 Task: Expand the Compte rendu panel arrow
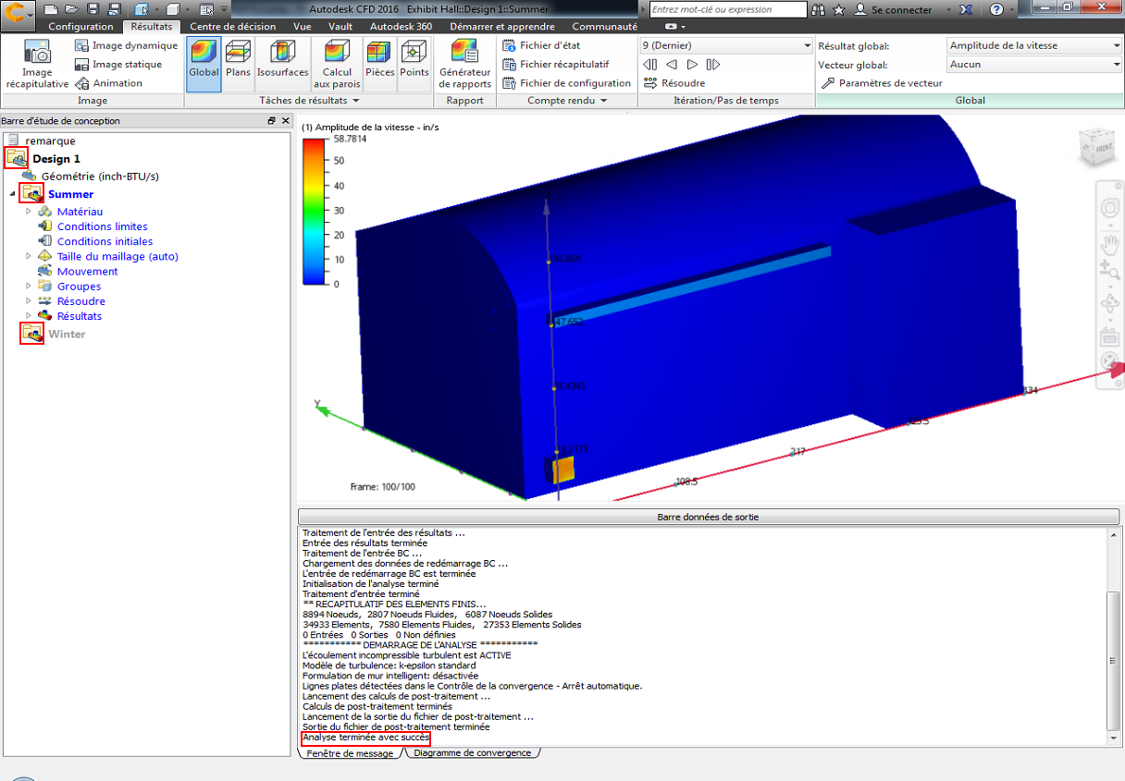tap(604, 101)
